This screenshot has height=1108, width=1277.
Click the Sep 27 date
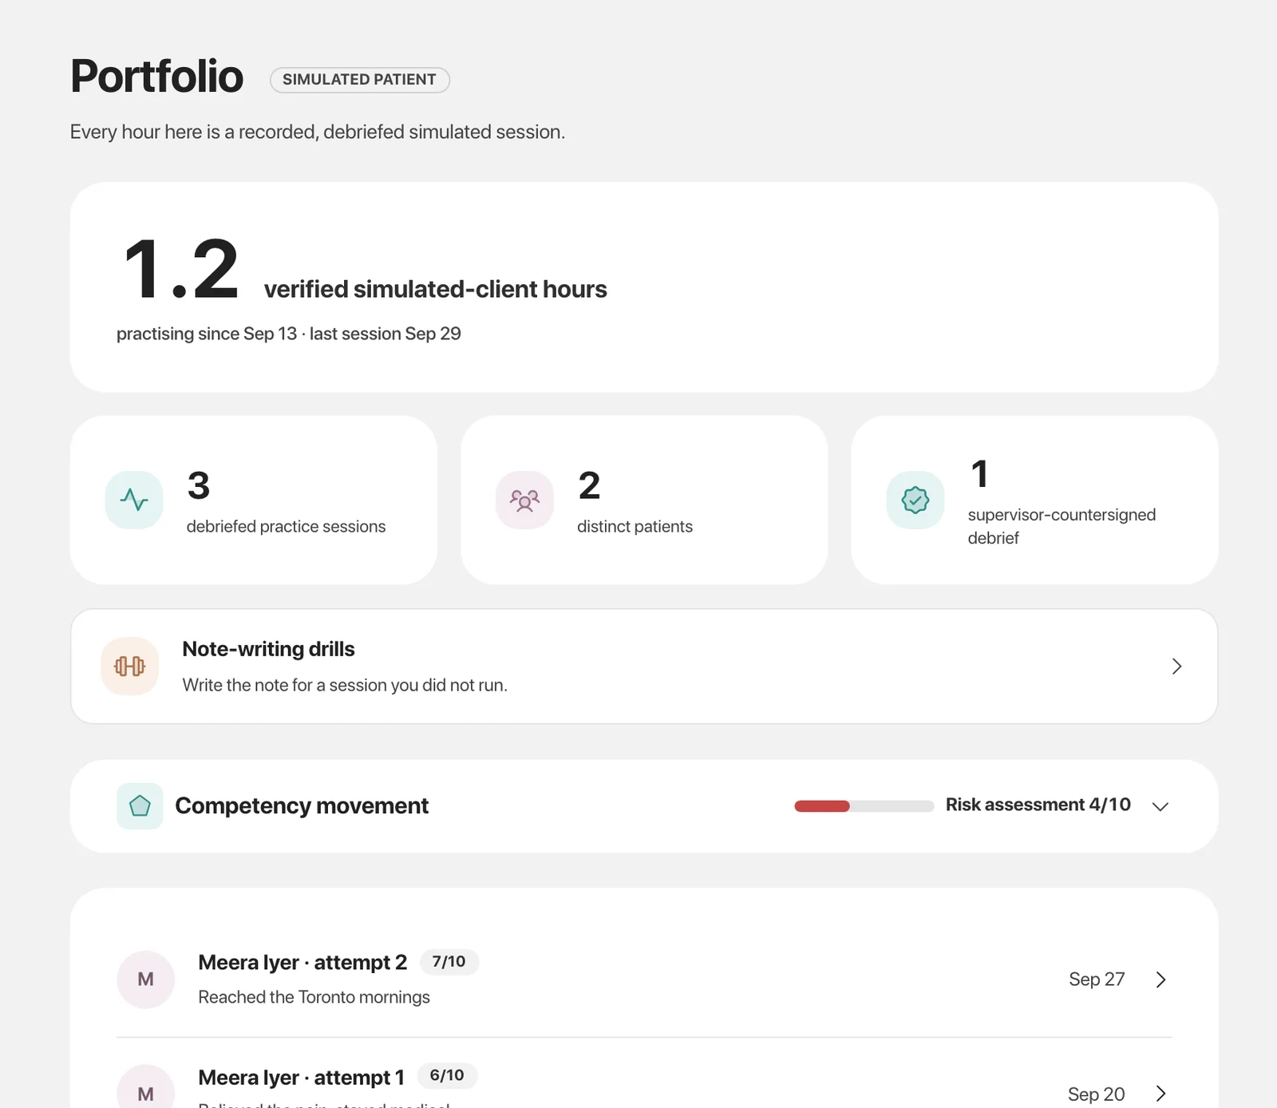(1097, 979)
